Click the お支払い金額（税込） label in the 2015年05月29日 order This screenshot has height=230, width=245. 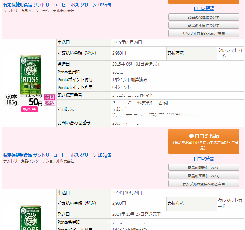click(x=77, y=53)
